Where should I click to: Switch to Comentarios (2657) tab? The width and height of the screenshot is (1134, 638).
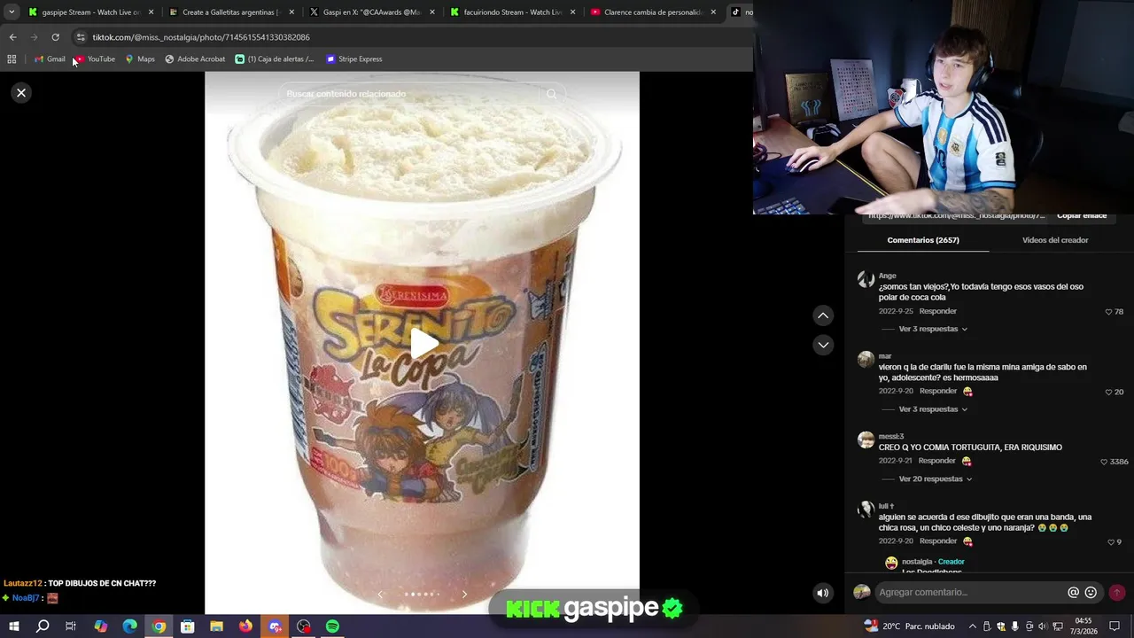[x=923, y=240]
